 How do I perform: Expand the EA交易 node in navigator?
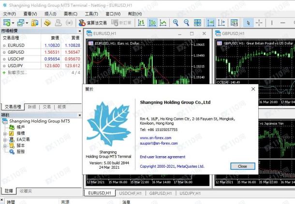tap(5, 140)
